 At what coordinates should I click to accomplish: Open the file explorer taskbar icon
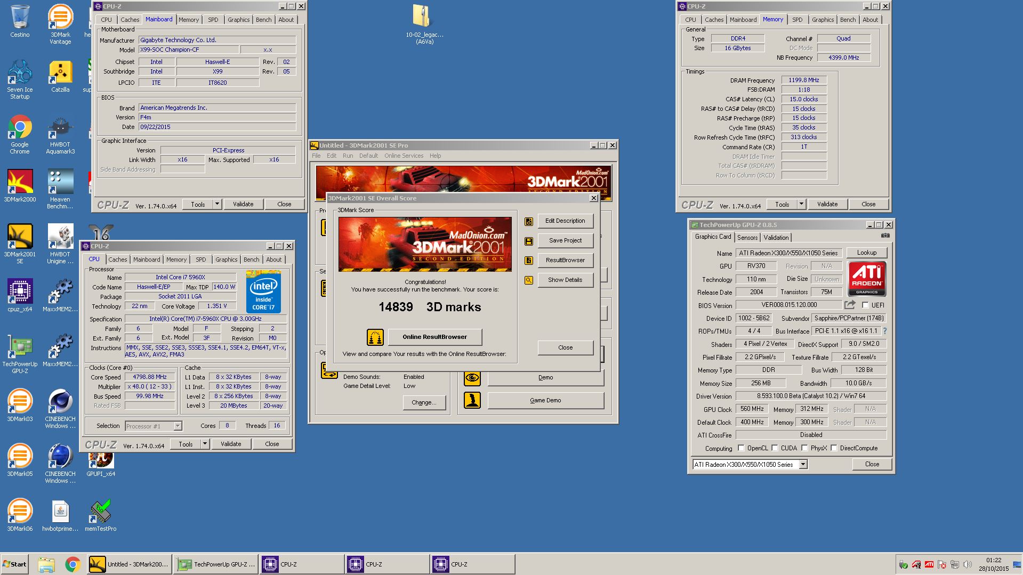[46, 564]
